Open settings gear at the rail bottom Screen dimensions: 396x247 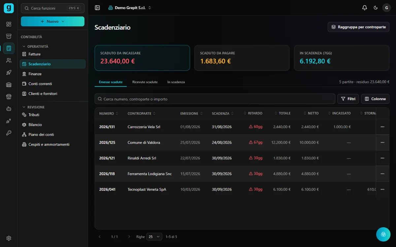(9, 238)
